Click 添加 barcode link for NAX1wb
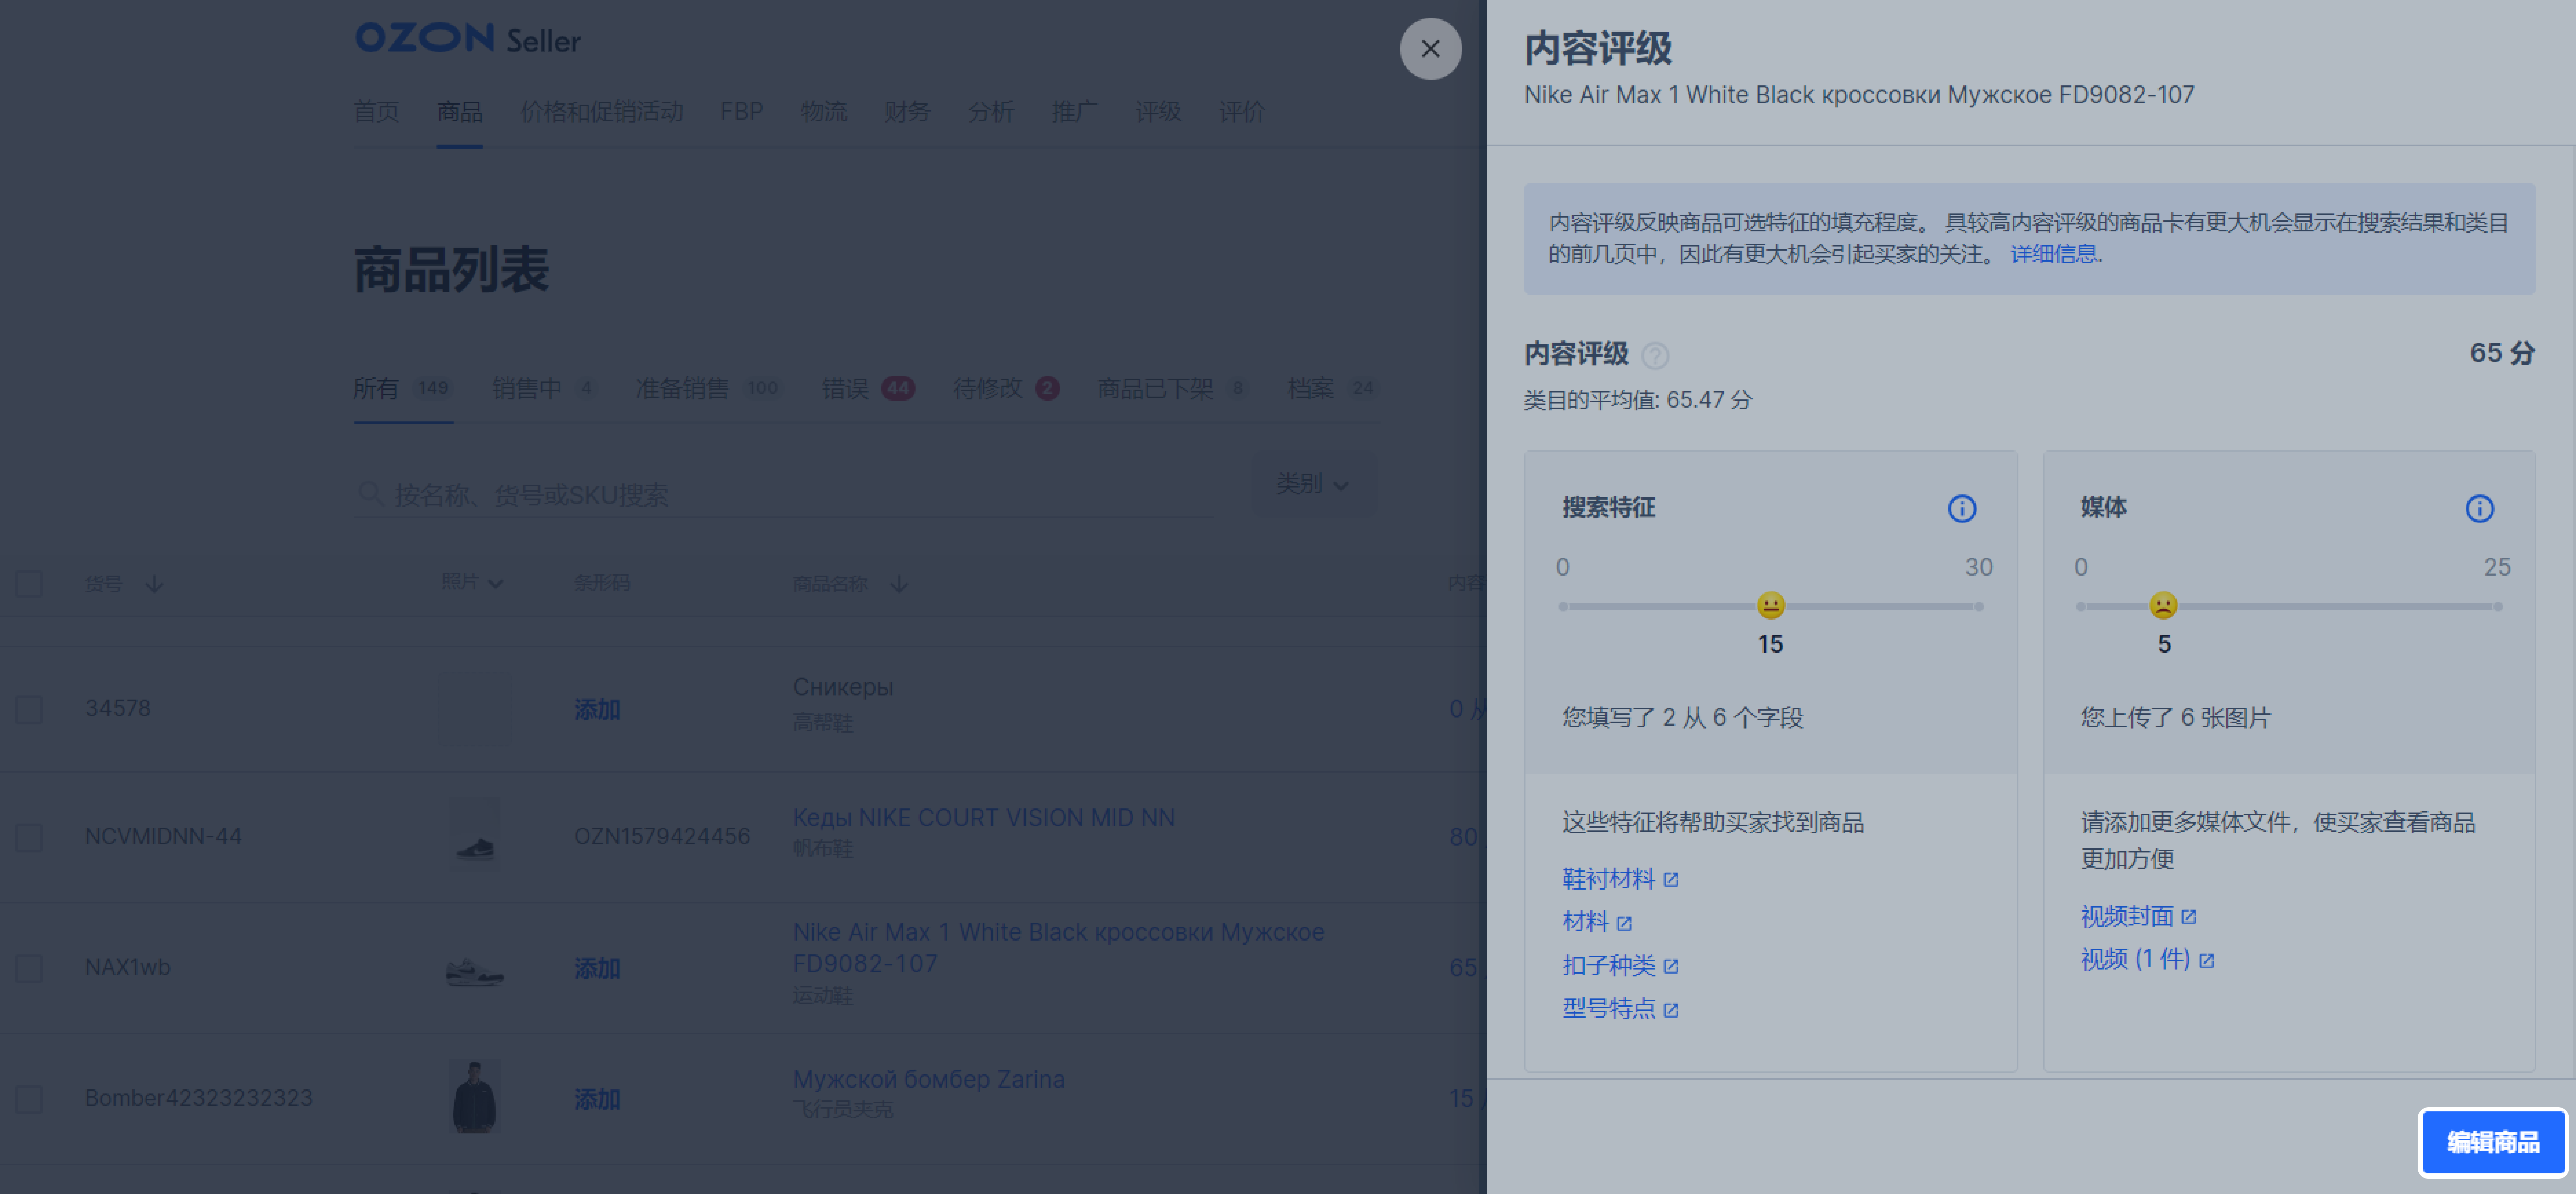Viewport: 2576px width, 1194px height. [x=597, y=968]
